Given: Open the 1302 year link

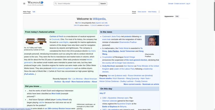Looking at the screenshot, I should coord(104,98).
